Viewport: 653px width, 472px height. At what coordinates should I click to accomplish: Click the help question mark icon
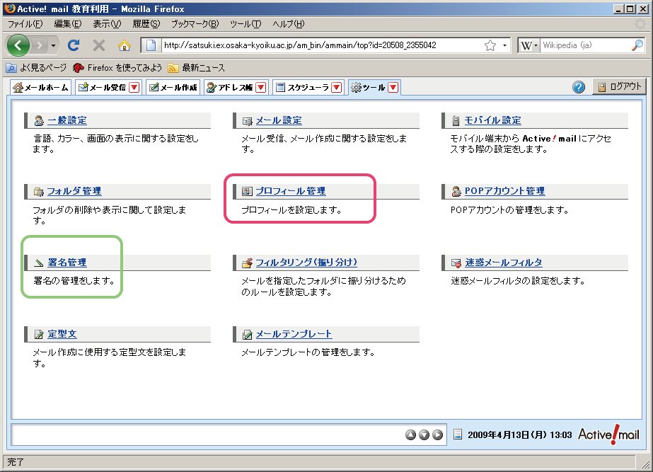click(x=579, y=87)
